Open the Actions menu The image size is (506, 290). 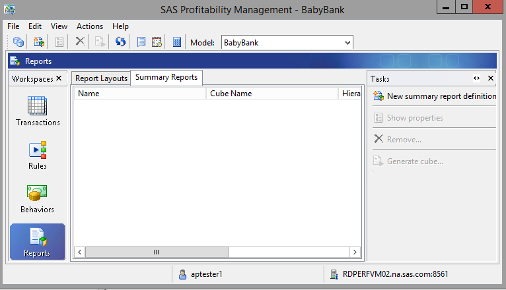coord(90,26)
